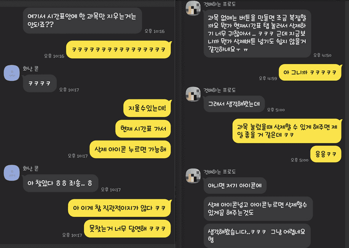Click the lower 화난 콘 profile avatar

coord(12,172)
